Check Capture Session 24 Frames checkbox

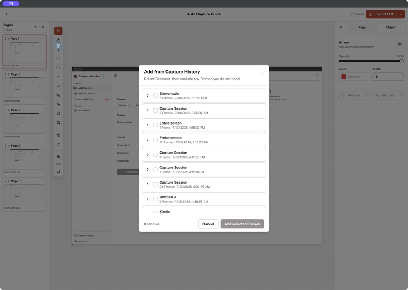point(155,184)
